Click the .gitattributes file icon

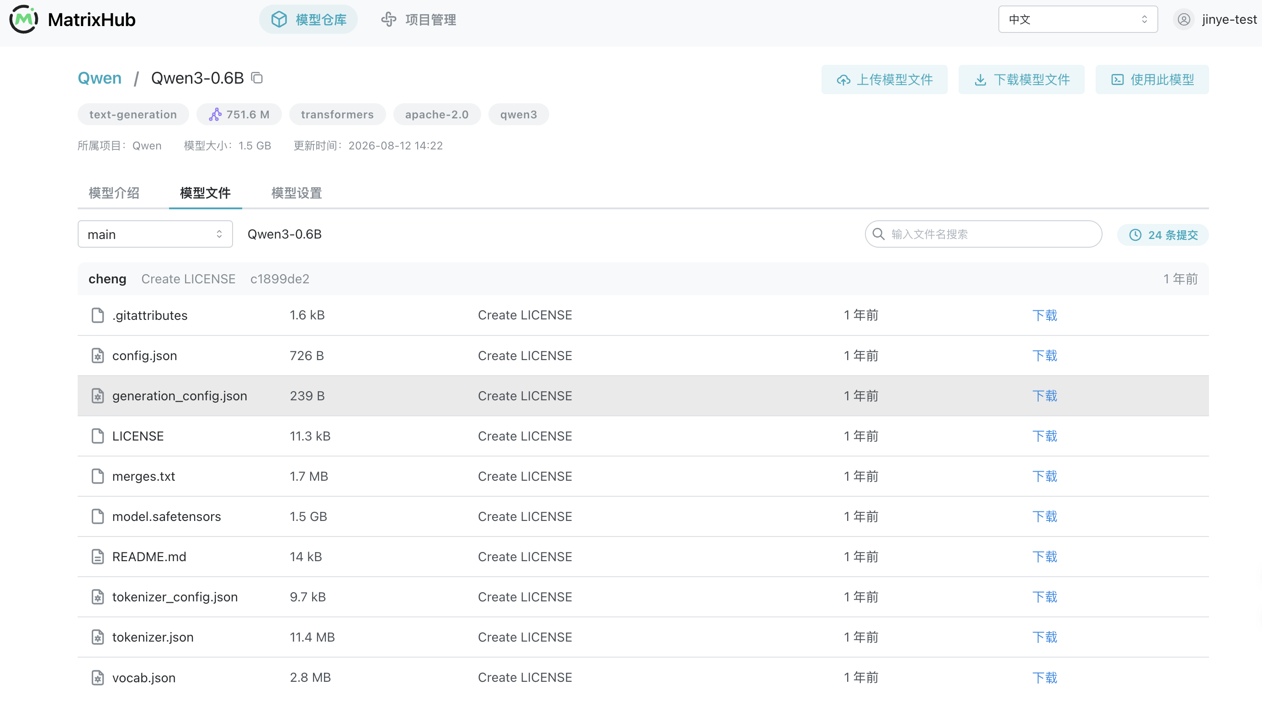click(x=98, y=315)
